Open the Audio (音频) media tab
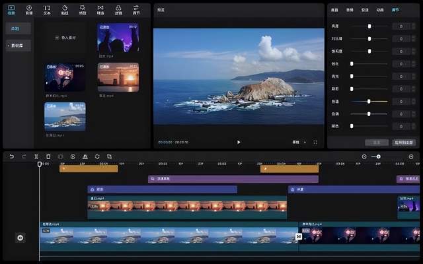This screenshot has width=423, height=264. (x=28, y=9)
